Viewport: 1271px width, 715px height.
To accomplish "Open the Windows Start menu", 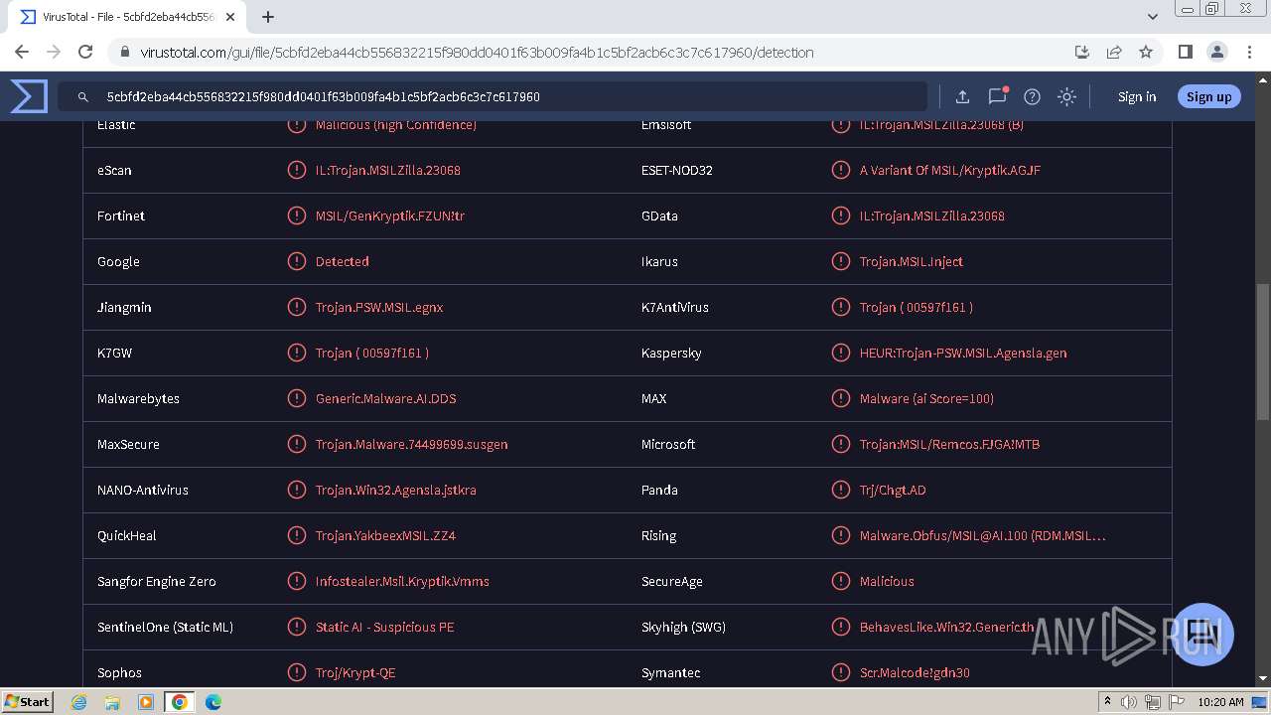I will 27,701.
